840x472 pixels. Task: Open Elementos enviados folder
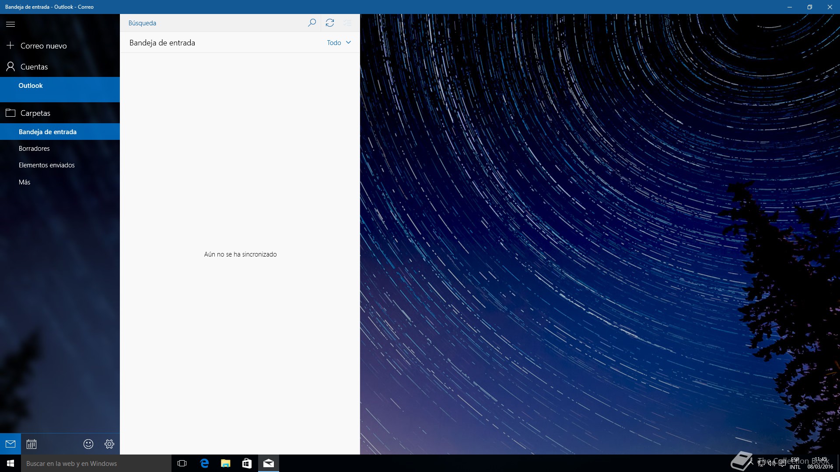click(x=60, y=165)
